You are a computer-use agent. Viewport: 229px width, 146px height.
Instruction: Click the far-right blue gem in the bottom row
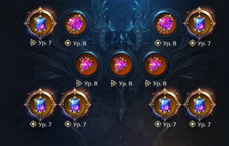[x=200, y=104]
